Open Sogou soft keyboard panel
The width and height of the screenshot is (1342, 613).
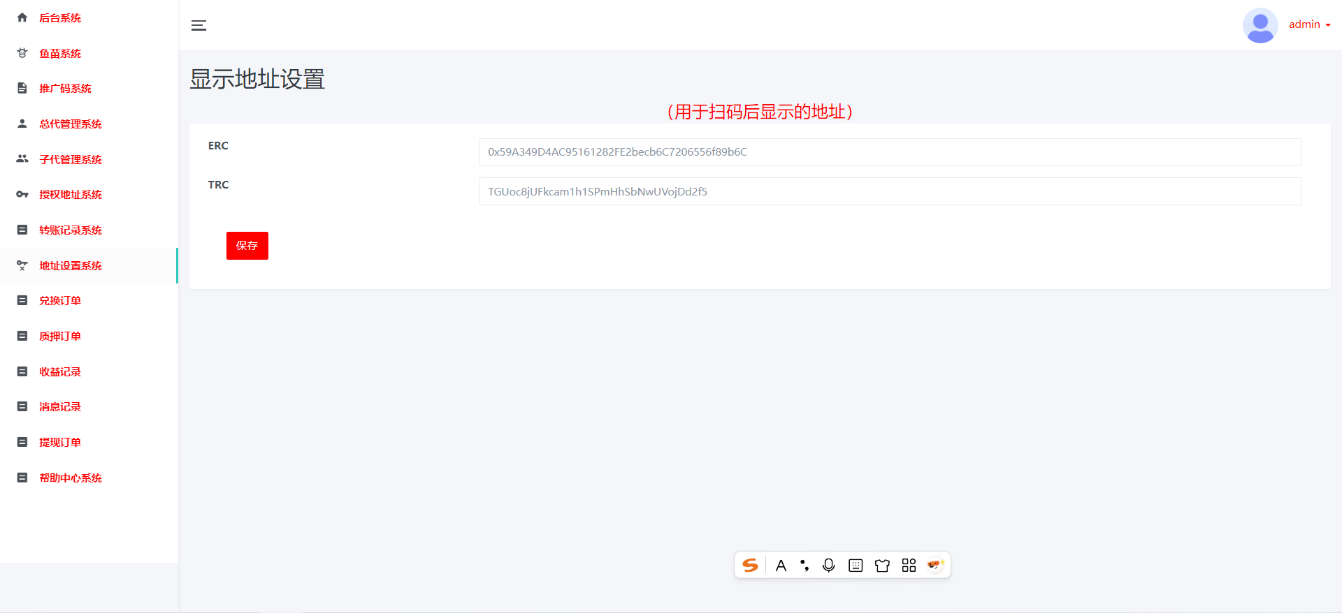point(856,566)
